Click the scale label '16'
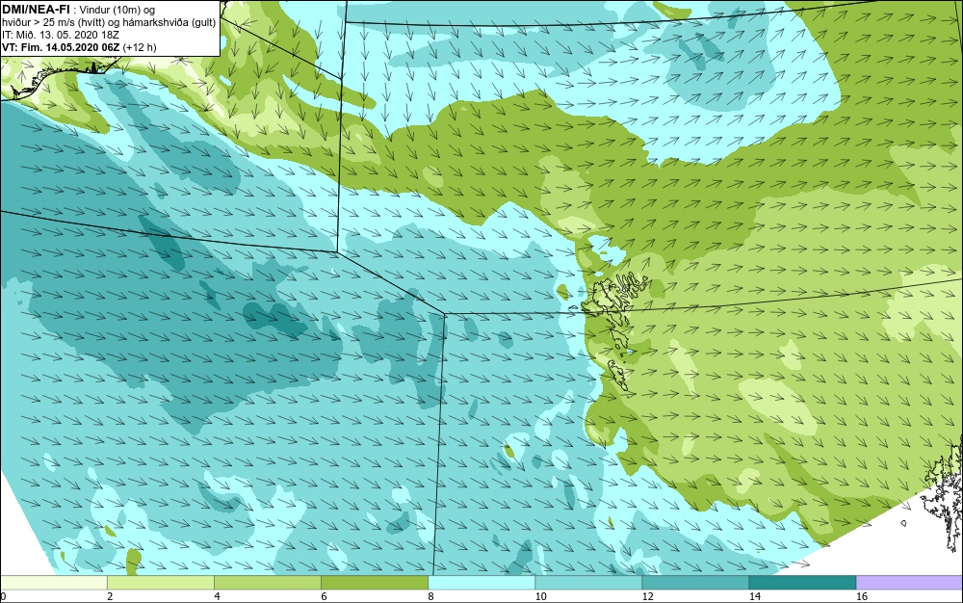The width and height of the screenshot is (963, 603). [862, 596]
